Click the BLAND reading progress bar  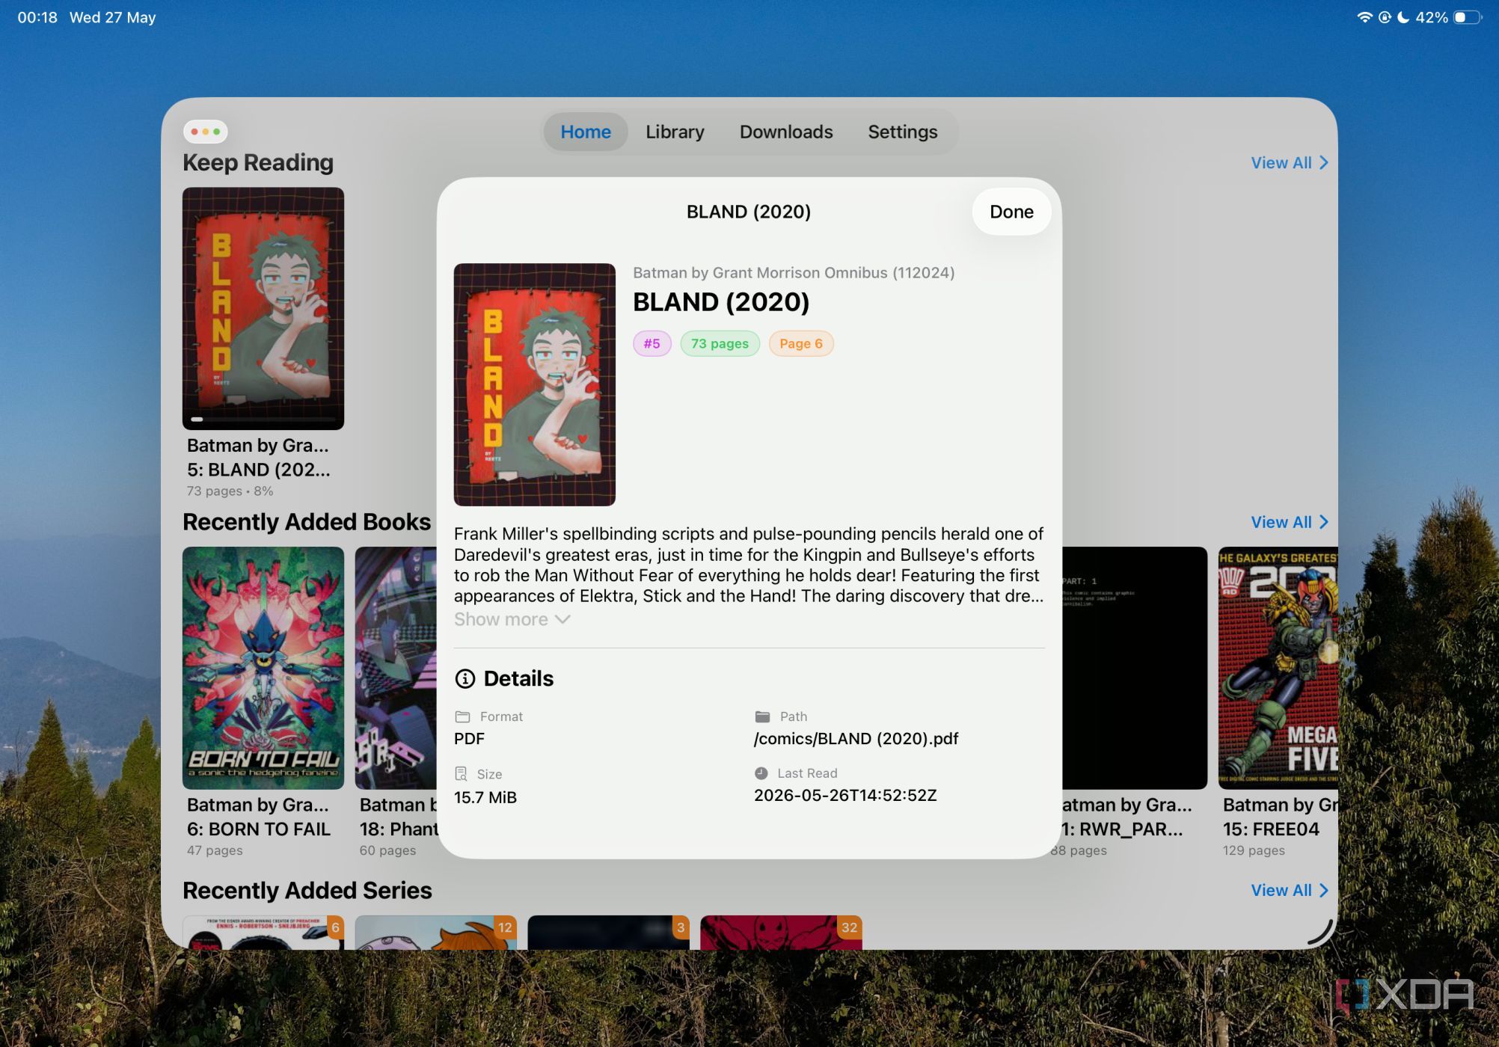coord(263,420)
